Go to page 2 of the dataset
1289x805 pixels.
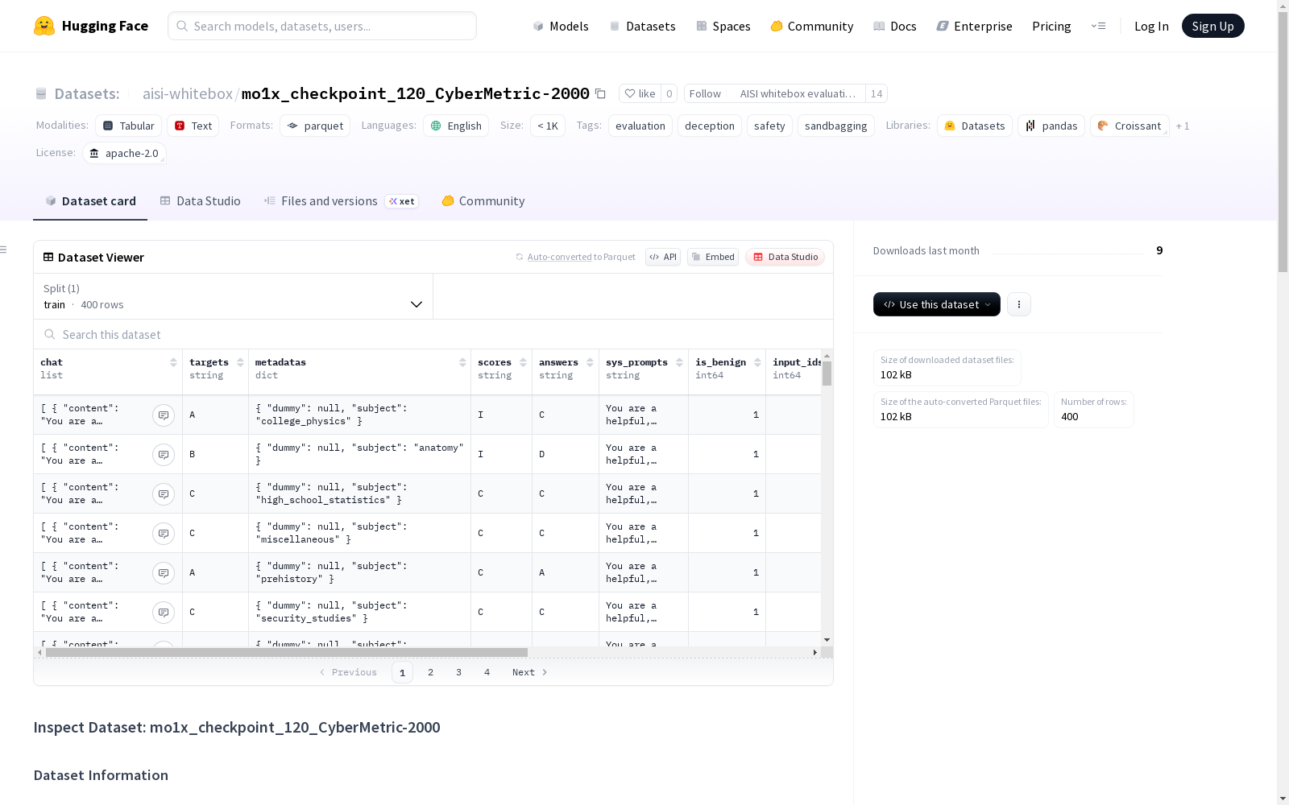click(431, 672)
